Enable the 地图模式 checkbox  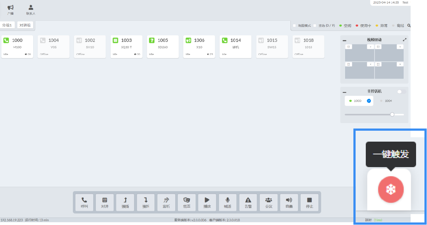point(294,25)
